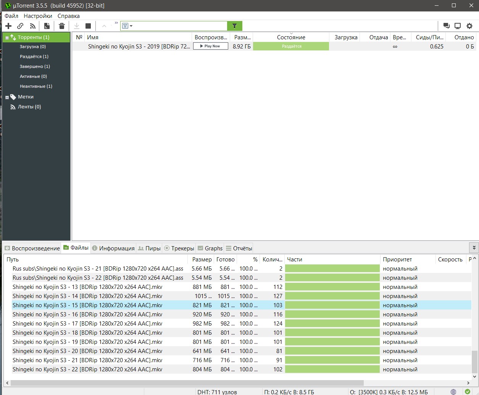The width and height of the screenshot is (479, 395).
Task: Click files list horizontal scrollbar
Action: coord(187,383)
